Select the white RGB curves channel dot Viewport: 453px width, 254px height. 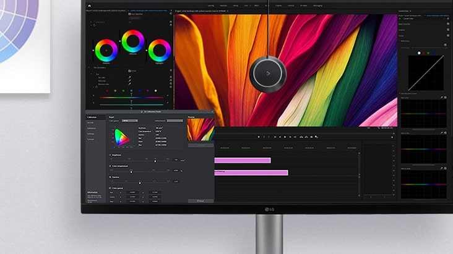click(x=419, y=53)
